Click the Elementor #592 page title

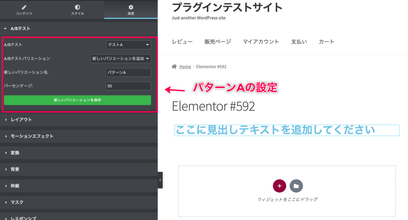point(214,106)
